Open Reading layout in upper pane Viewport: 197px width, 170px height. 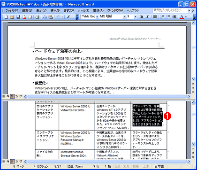[x=21, y=96]
